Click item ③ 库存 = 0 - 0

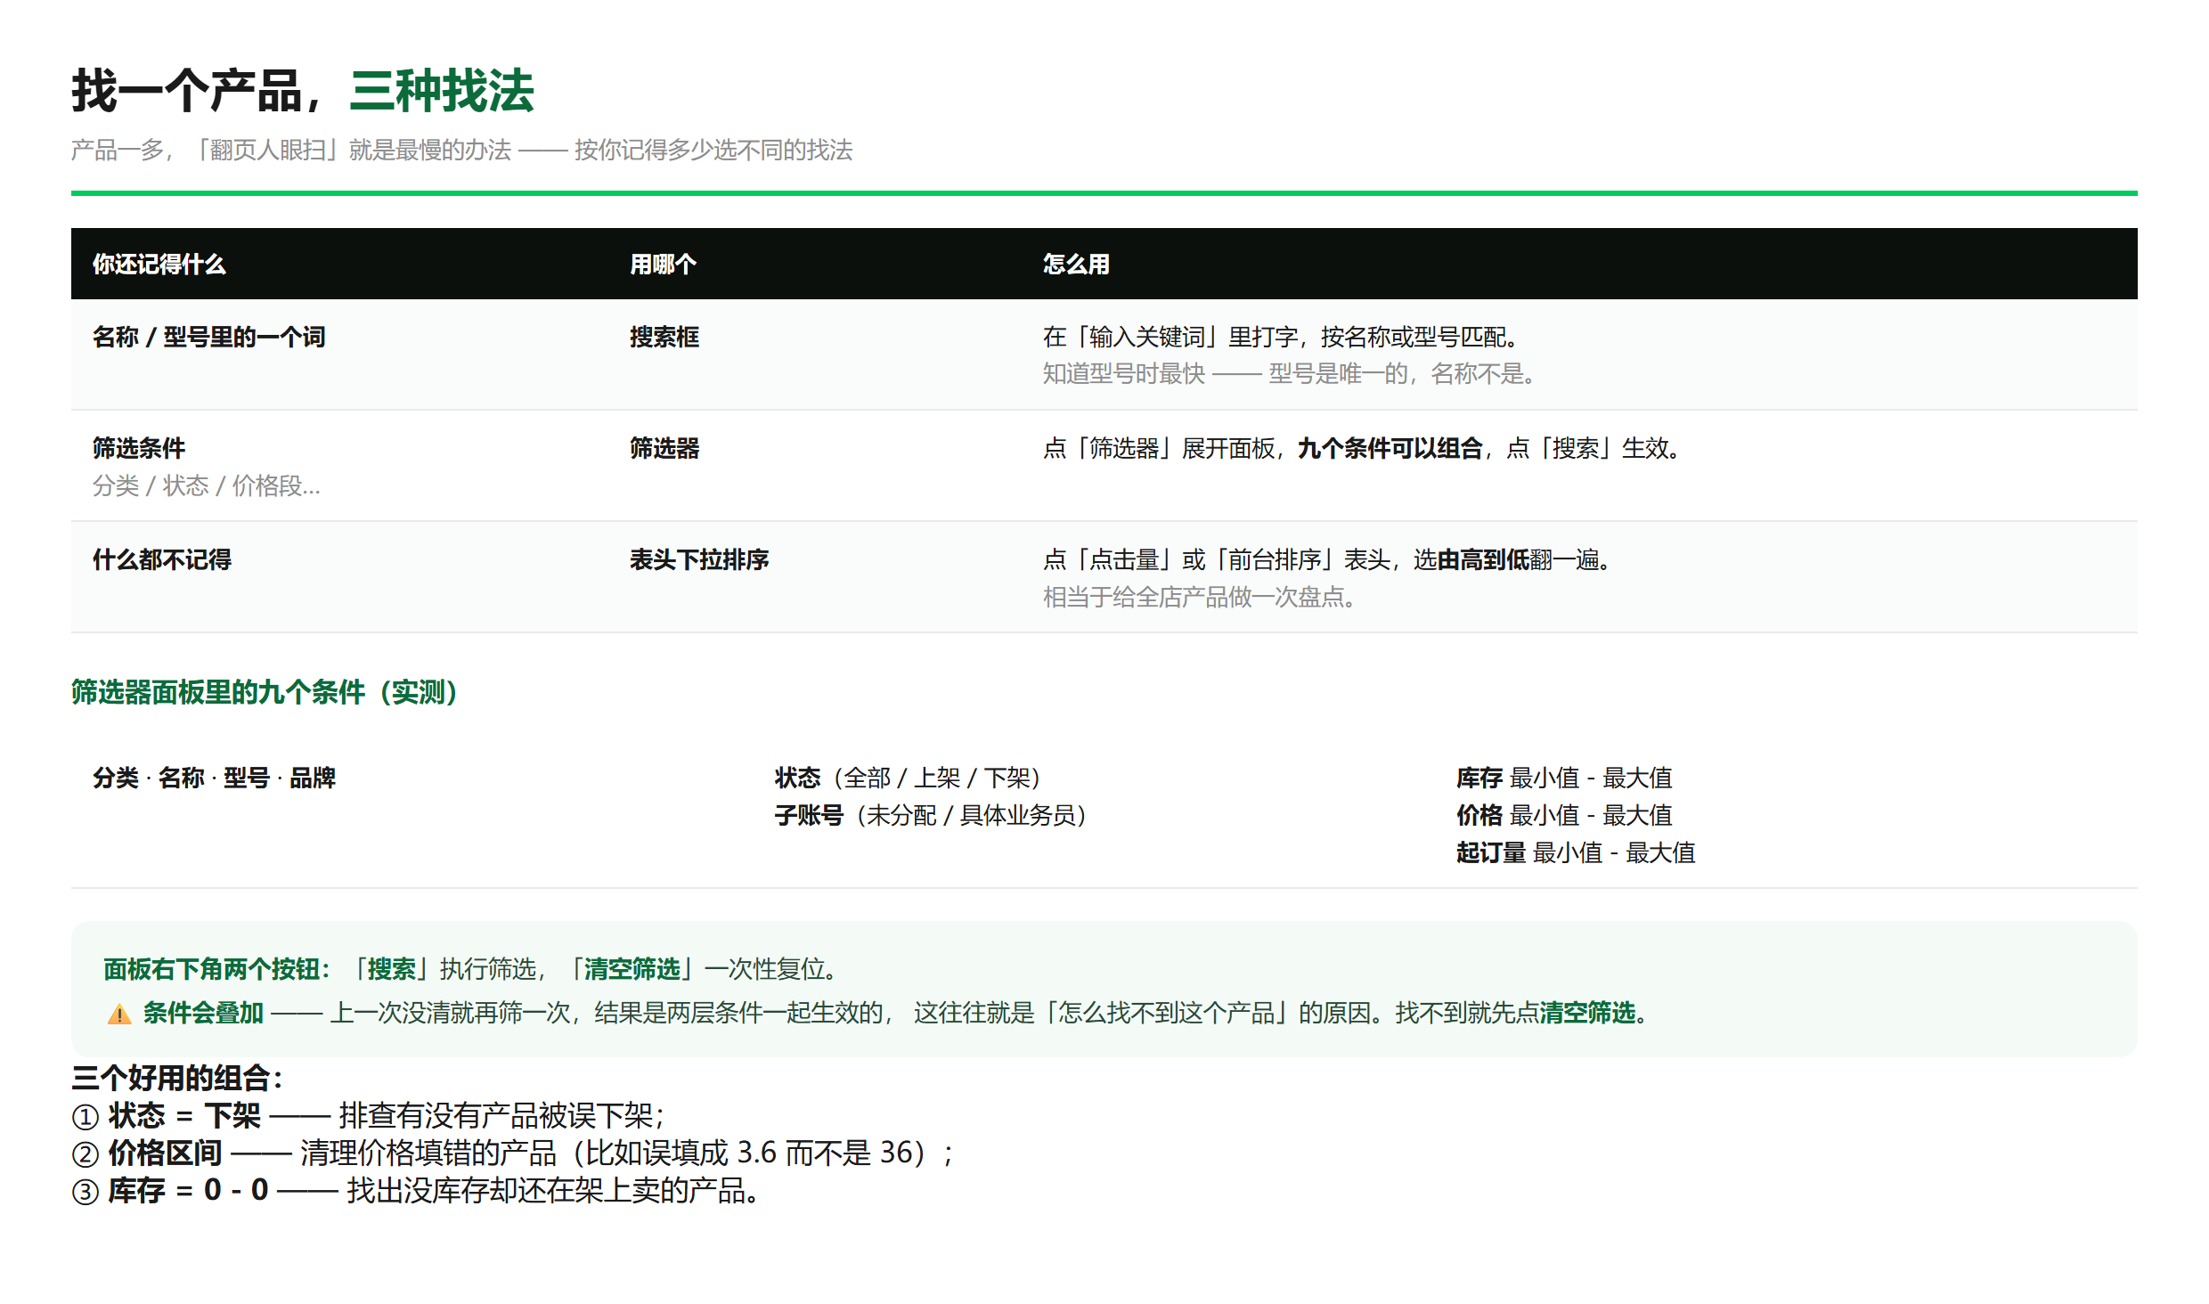tap(416, 1190)
